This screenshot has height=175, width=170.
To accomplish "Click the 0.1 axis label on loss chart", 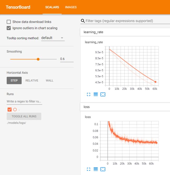I will tap(96, 124).
